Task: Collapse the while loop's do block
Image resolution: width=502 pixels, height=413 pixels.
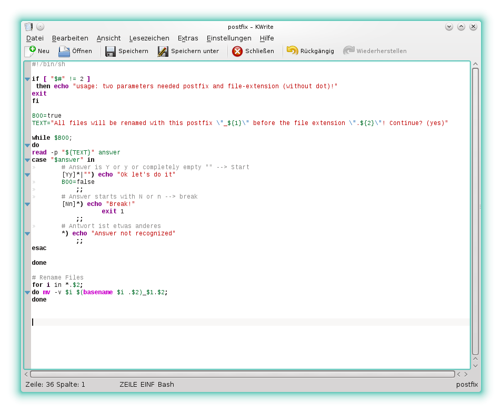Action: (27, 145)
